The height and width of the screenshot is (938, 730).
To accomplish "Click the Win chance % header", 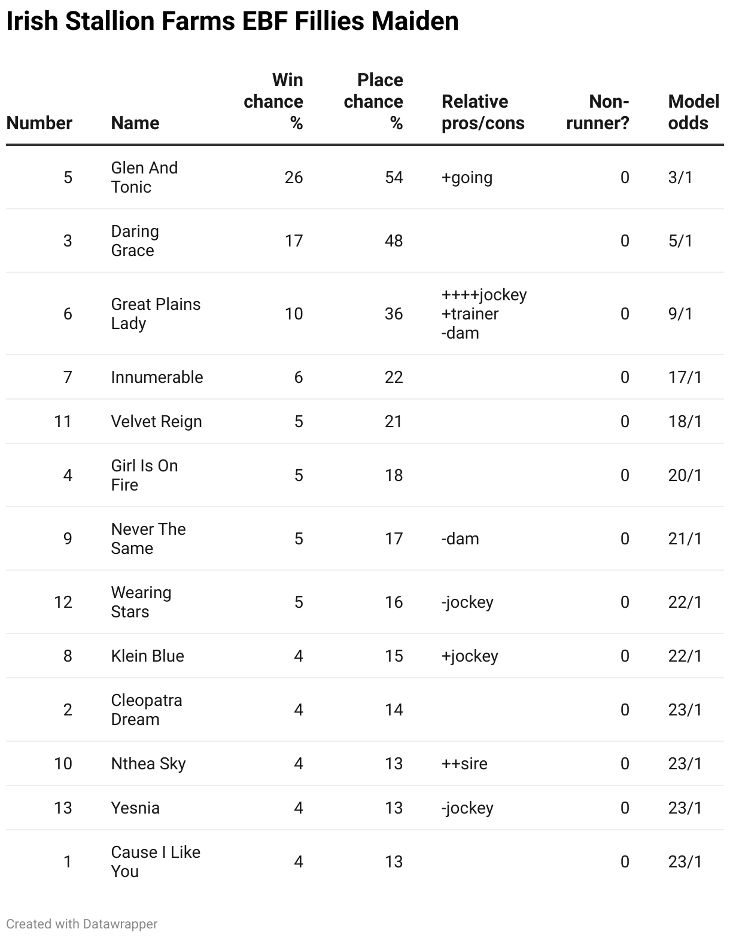I will pos(273,101).
